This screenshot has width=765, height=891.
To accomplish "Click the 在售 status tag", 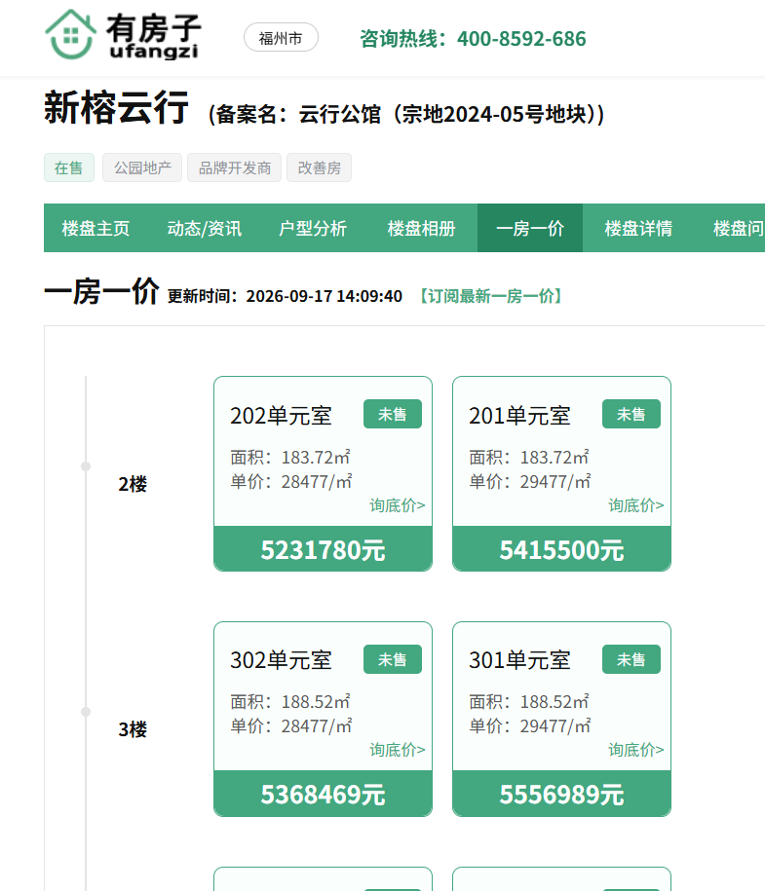I will click(x=69, y=167).
